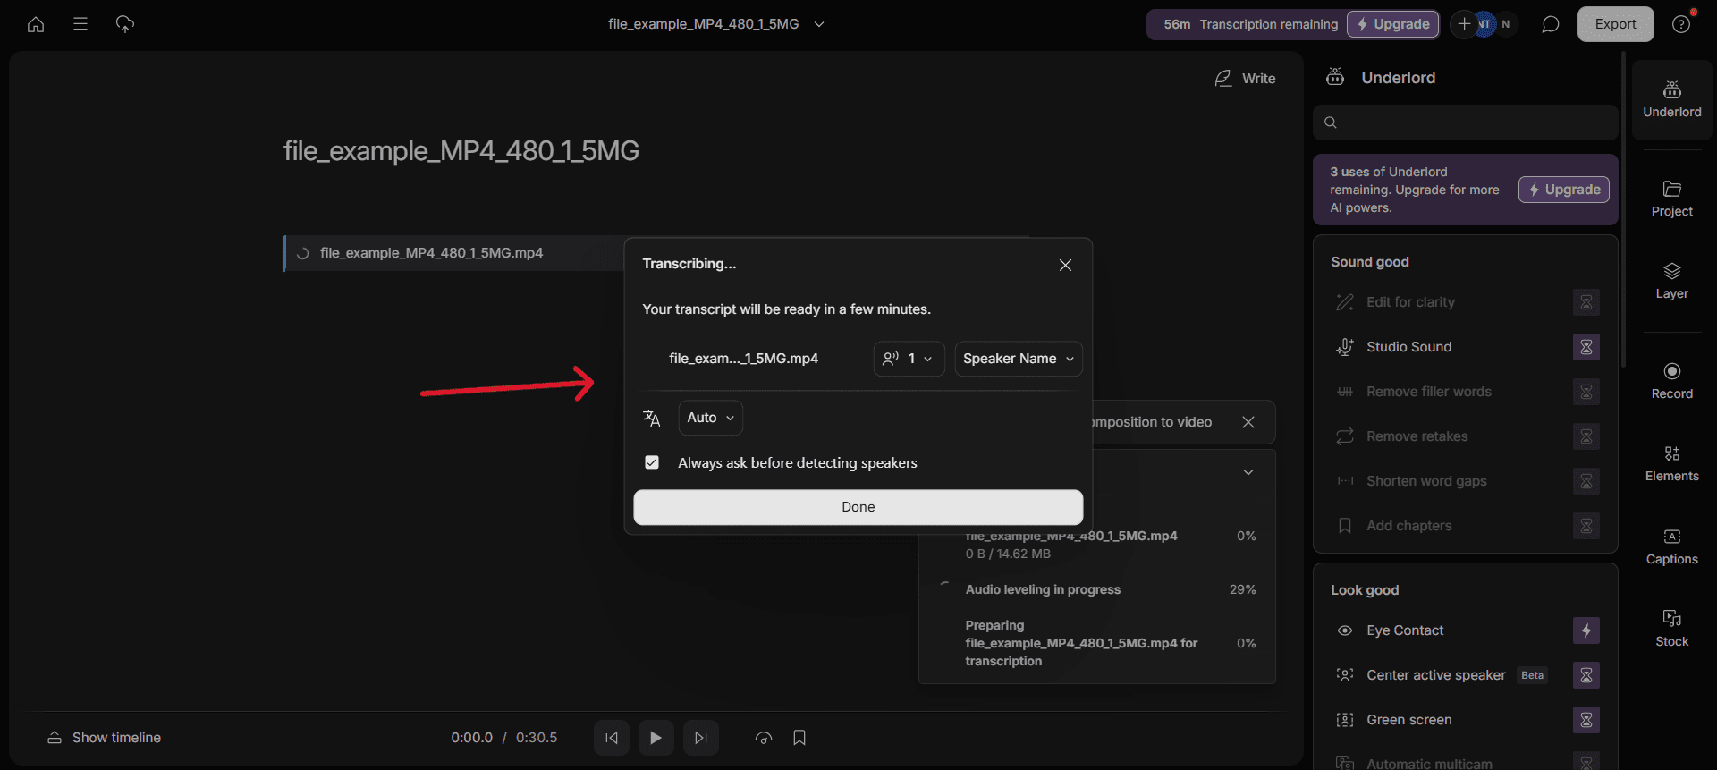Click Upgrade beside Transcription remaining
Image resolution: width=1717 pixels, height=770 pixels.
click(x=1392, y=24)
